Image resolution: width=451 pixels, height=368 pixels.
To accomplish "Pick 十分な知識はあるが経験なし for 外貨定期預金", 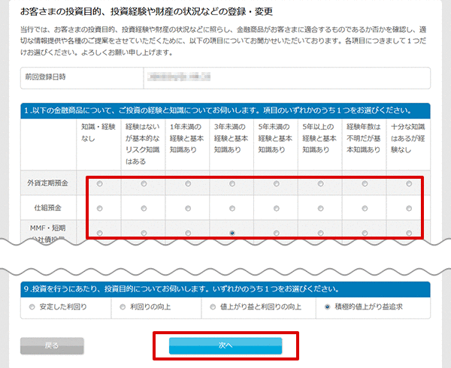I will coord(409,183).
